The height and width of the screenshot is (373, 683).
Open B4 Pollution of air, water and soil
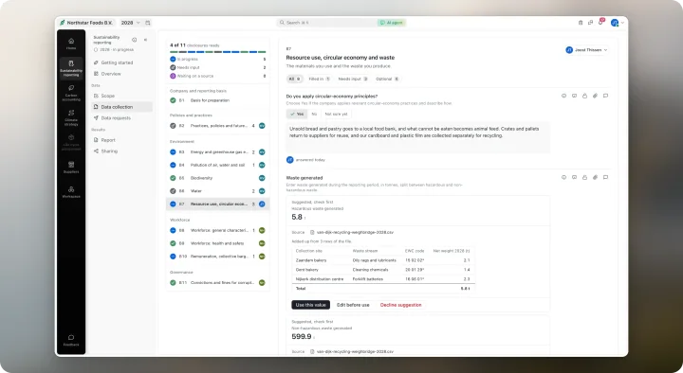[217, 165]
